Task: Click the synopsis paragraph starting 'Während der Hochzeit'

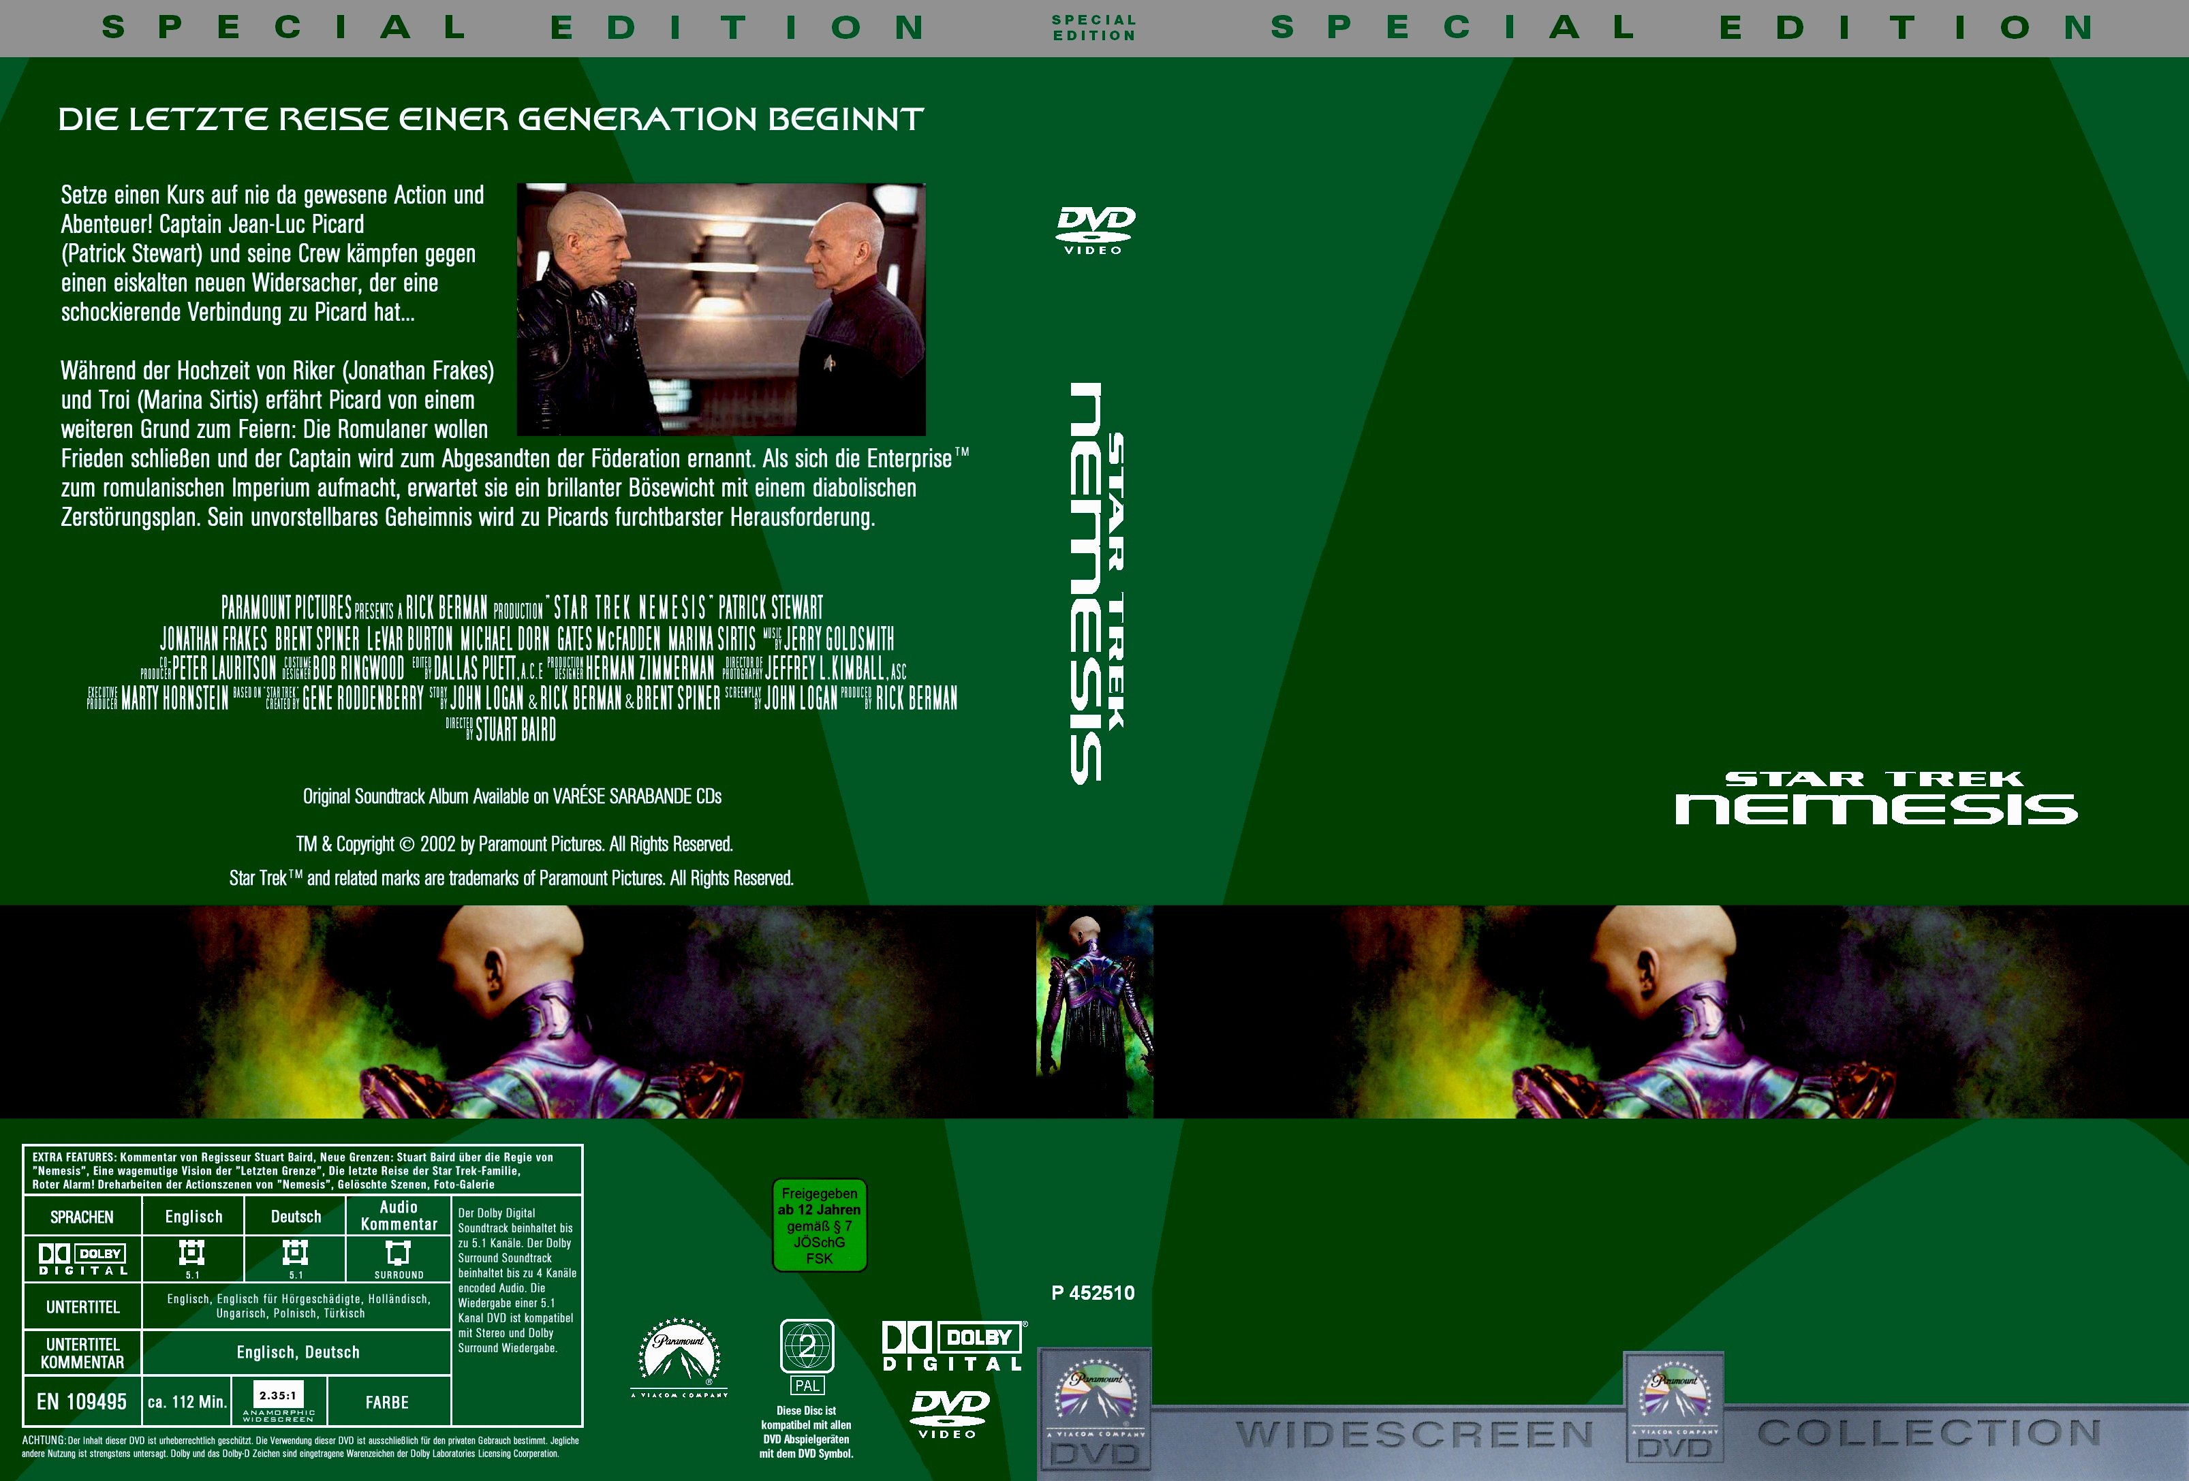Action: (x=514, y=443)
